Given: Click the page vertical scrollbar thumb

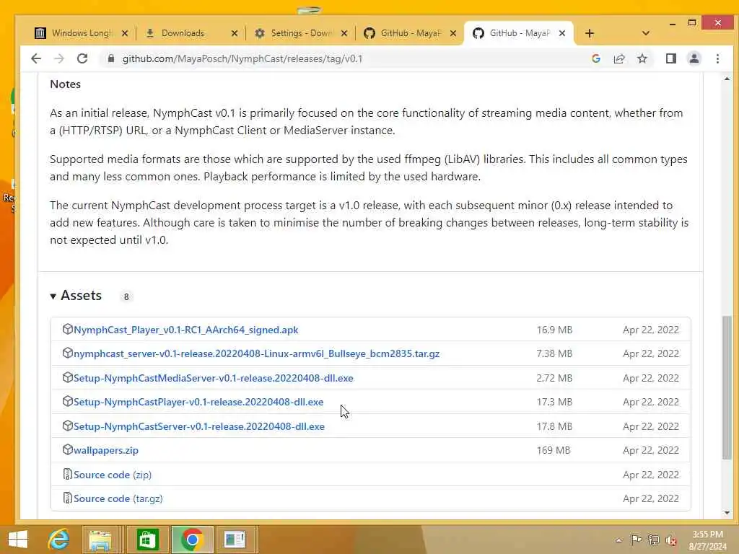Looking at the screenshot, I should pyautogui.click(x=727, y=387).
